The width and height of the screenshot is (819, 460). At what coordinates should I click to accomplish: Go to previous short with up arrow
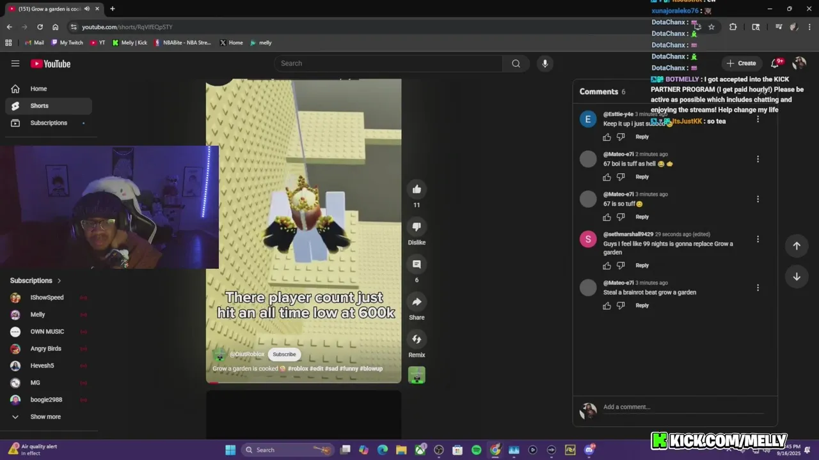point(797,246)
